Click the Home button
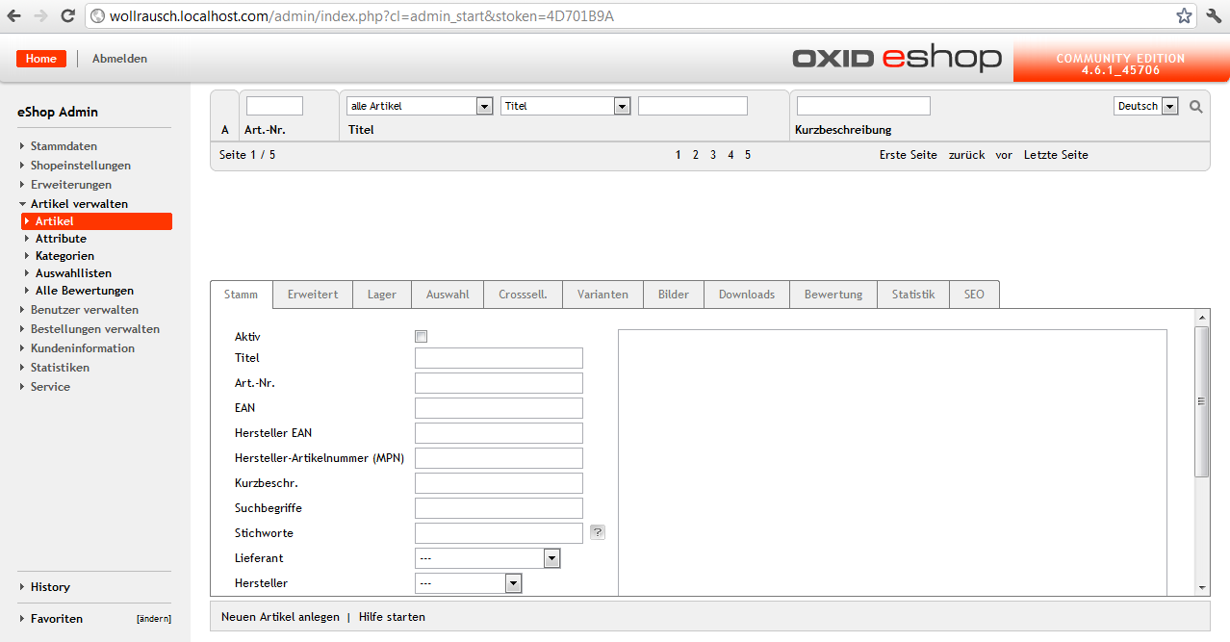This screenshot has height=642, width=1230. [x=41, y=59]
